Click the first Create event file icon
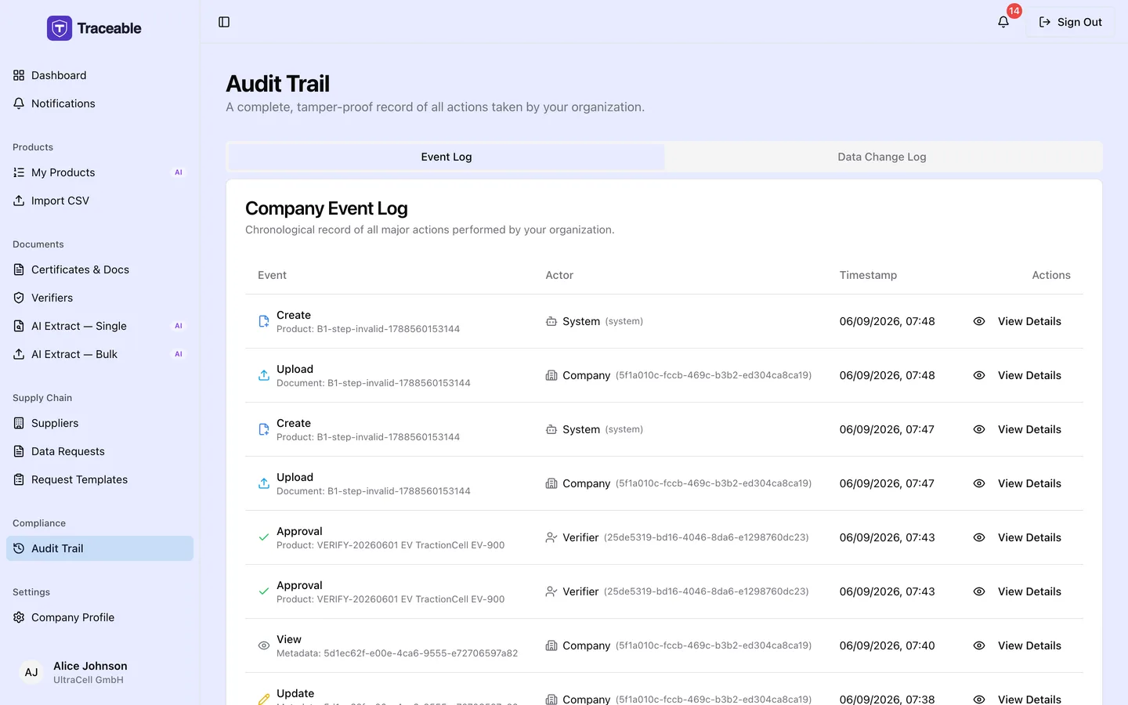1128x705 pixels. tap(264, 321)
